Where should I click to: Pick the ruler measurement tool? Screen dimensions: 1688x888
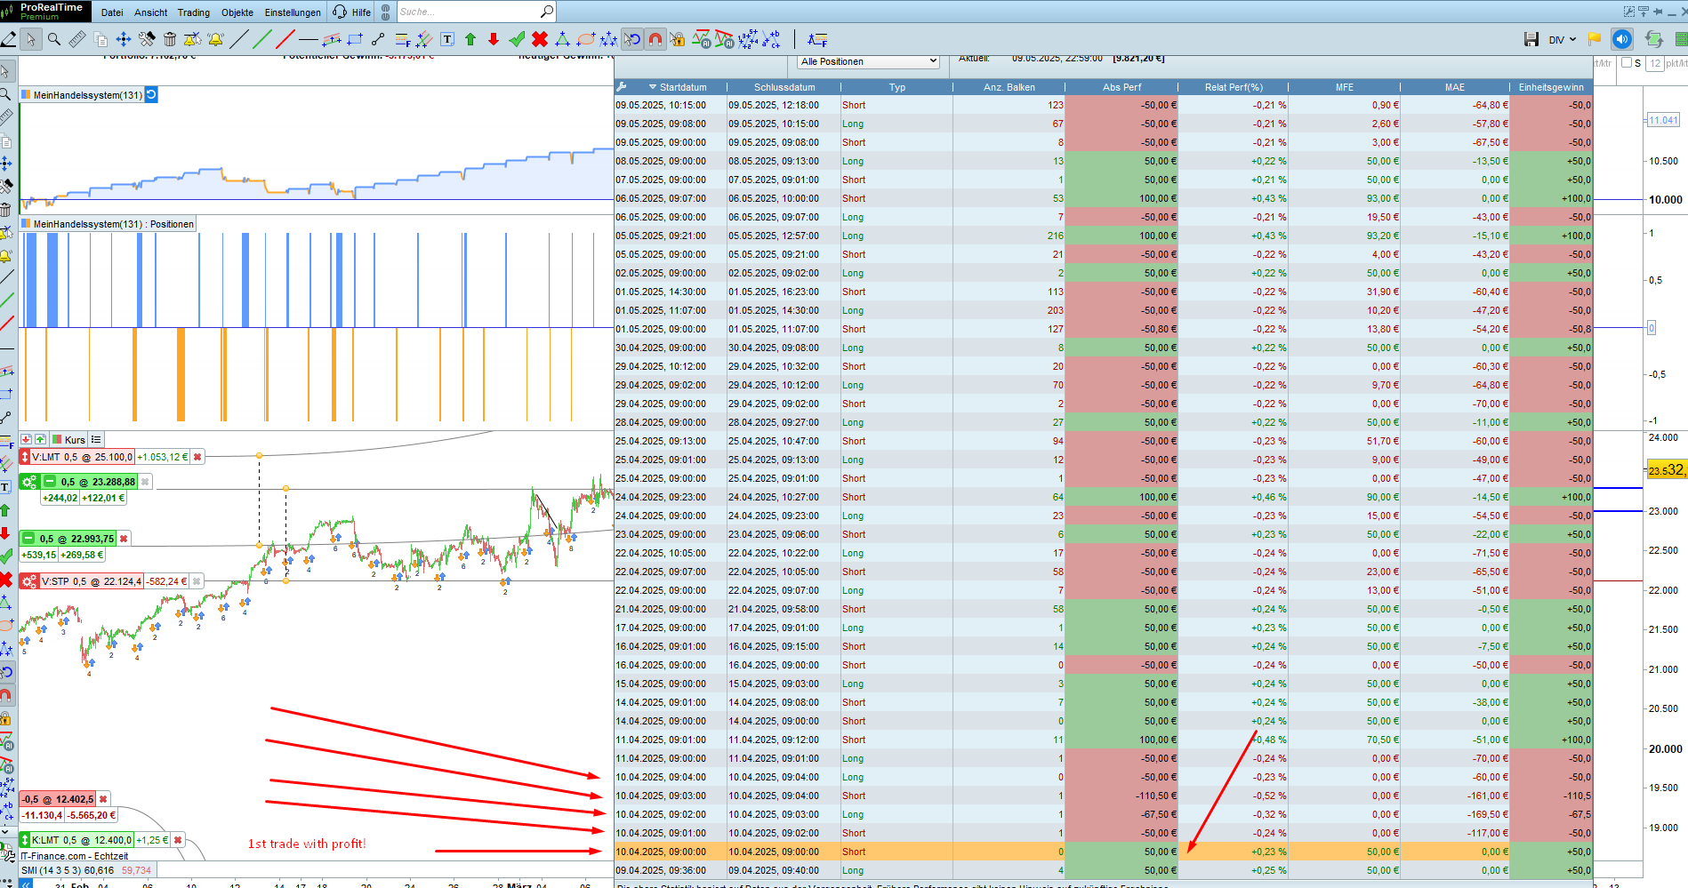[x=77, y=39]
